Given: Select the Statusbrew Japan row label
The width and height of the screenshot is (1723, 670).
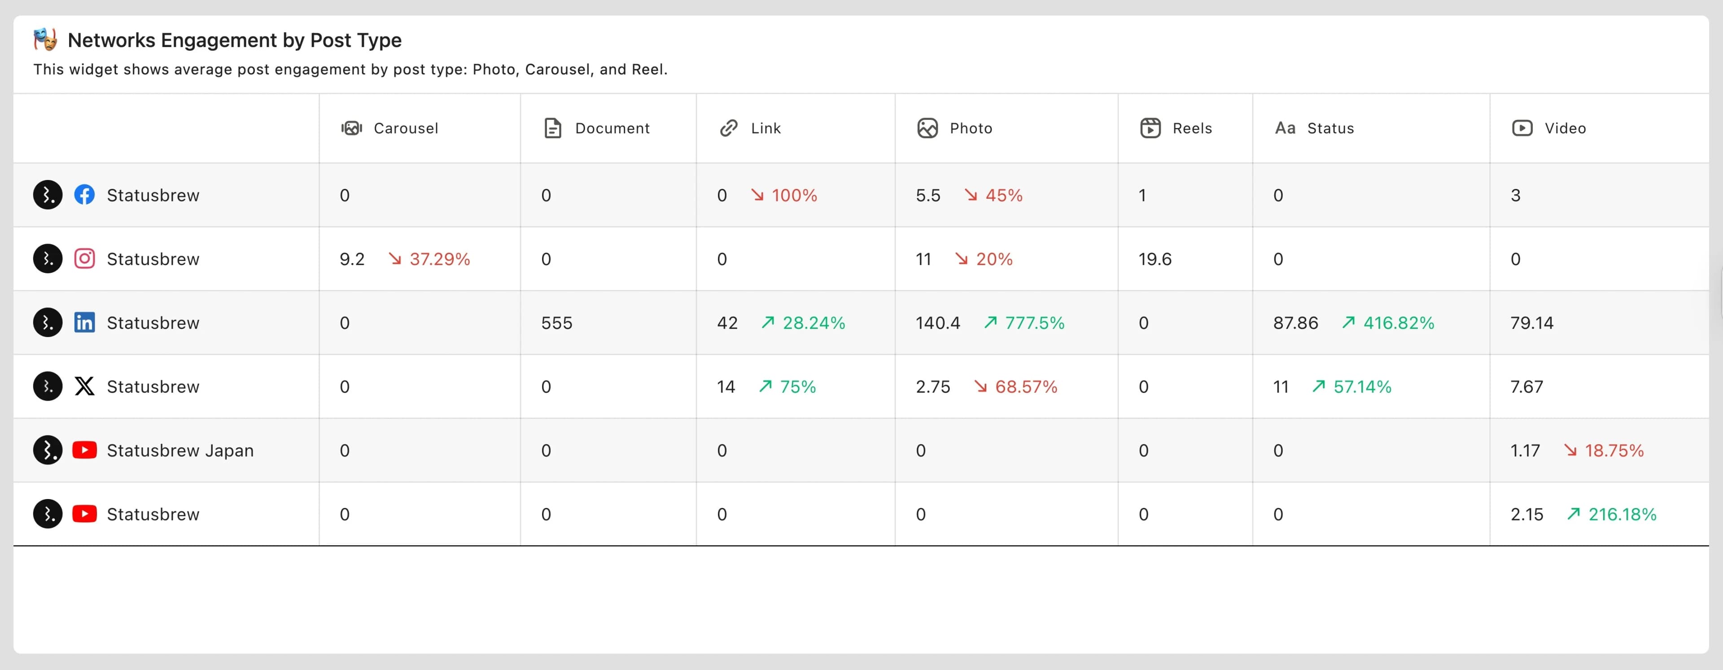Looking at the screenshot, I should click(180, 450).
